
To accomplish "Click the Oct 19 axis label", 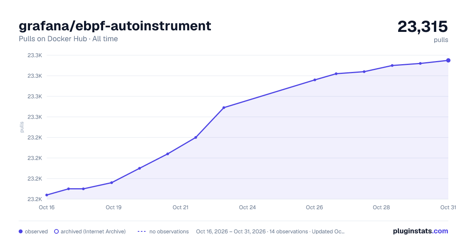I will coord(114,207).
